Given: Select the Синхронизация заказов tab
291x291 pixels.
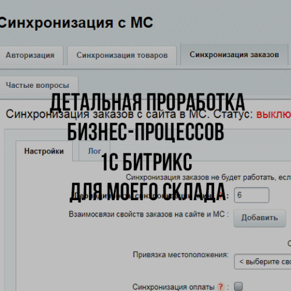Looking at the screenshot, I should (234, 55).
